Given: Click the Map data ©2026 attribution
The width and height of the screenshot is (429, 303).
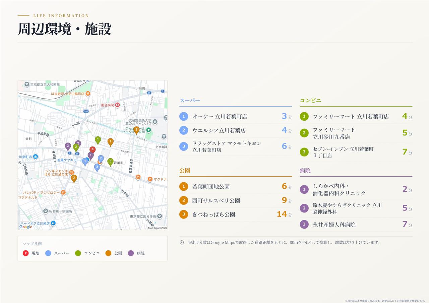Looking at the screenshot, I should click(157, 228).
